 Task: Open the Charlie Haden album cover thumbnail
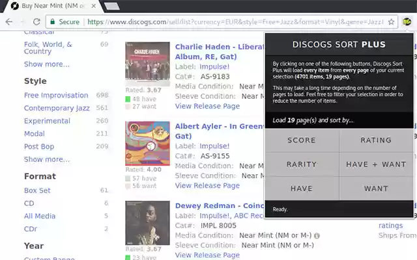(x=148, y=64)
